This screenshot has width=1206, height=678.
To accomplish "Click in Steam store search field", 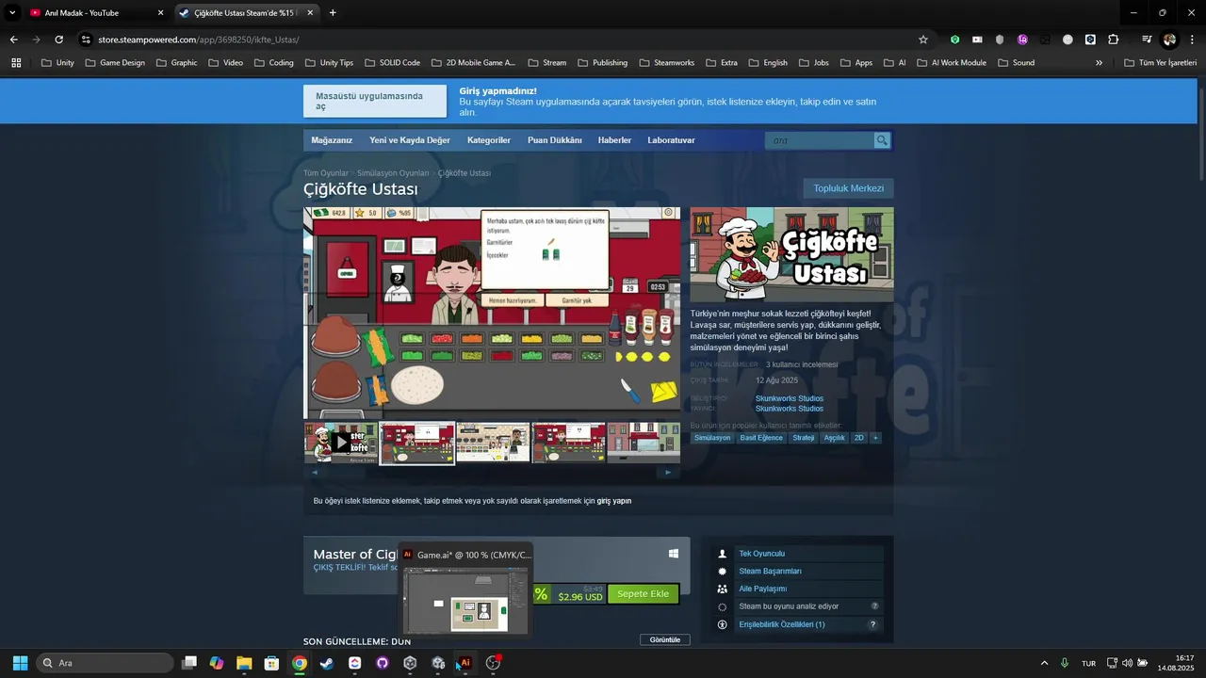I will [x=820, y=140].
